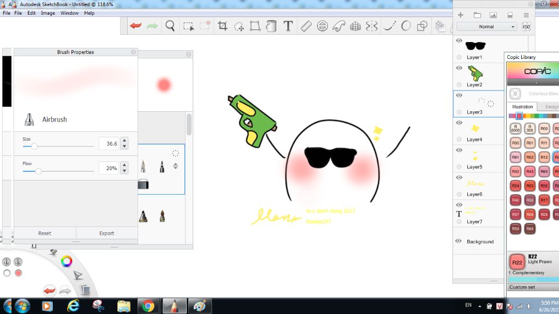This screenshot has width=559, height=314.
Task: Select the Transform distort tool
Action: (x=255, y=26)
